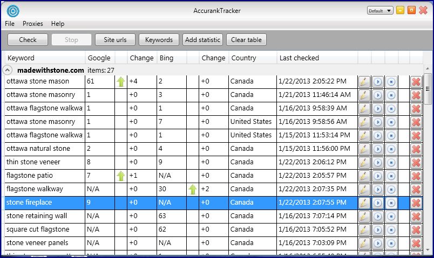Open the File menu

point(10,24)
